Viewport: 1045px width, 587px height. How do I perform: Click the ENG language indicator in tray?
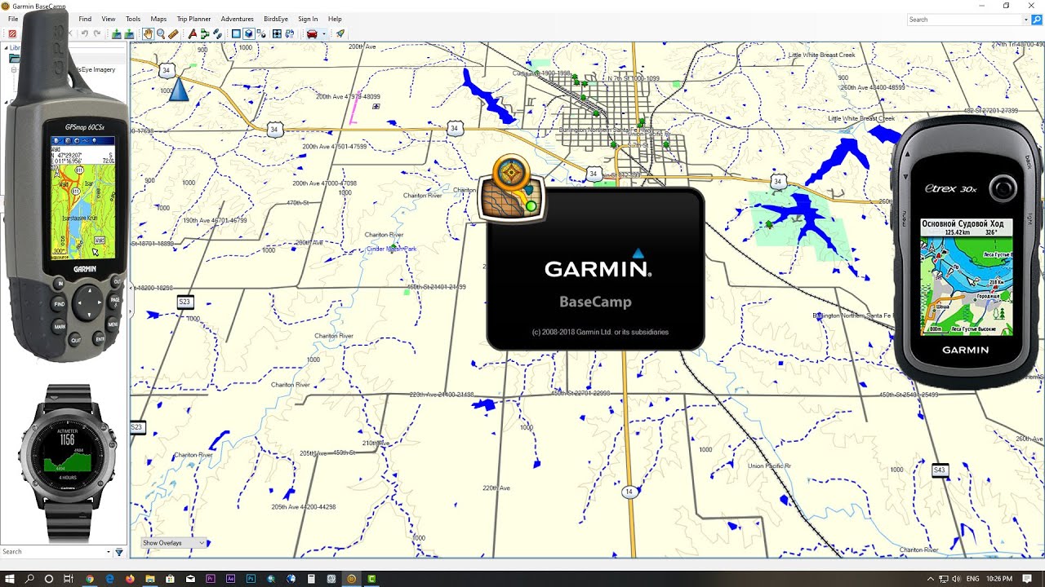pyautogui.click(x=973, y=579)
